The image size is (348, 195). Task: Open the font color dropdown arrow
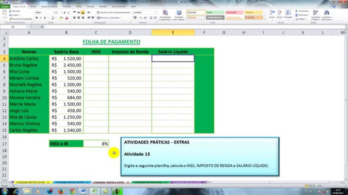click(69, 18)
